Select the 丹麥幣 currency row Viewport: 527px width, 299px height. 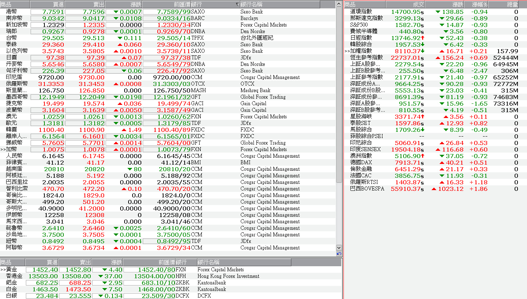[168, 64]
